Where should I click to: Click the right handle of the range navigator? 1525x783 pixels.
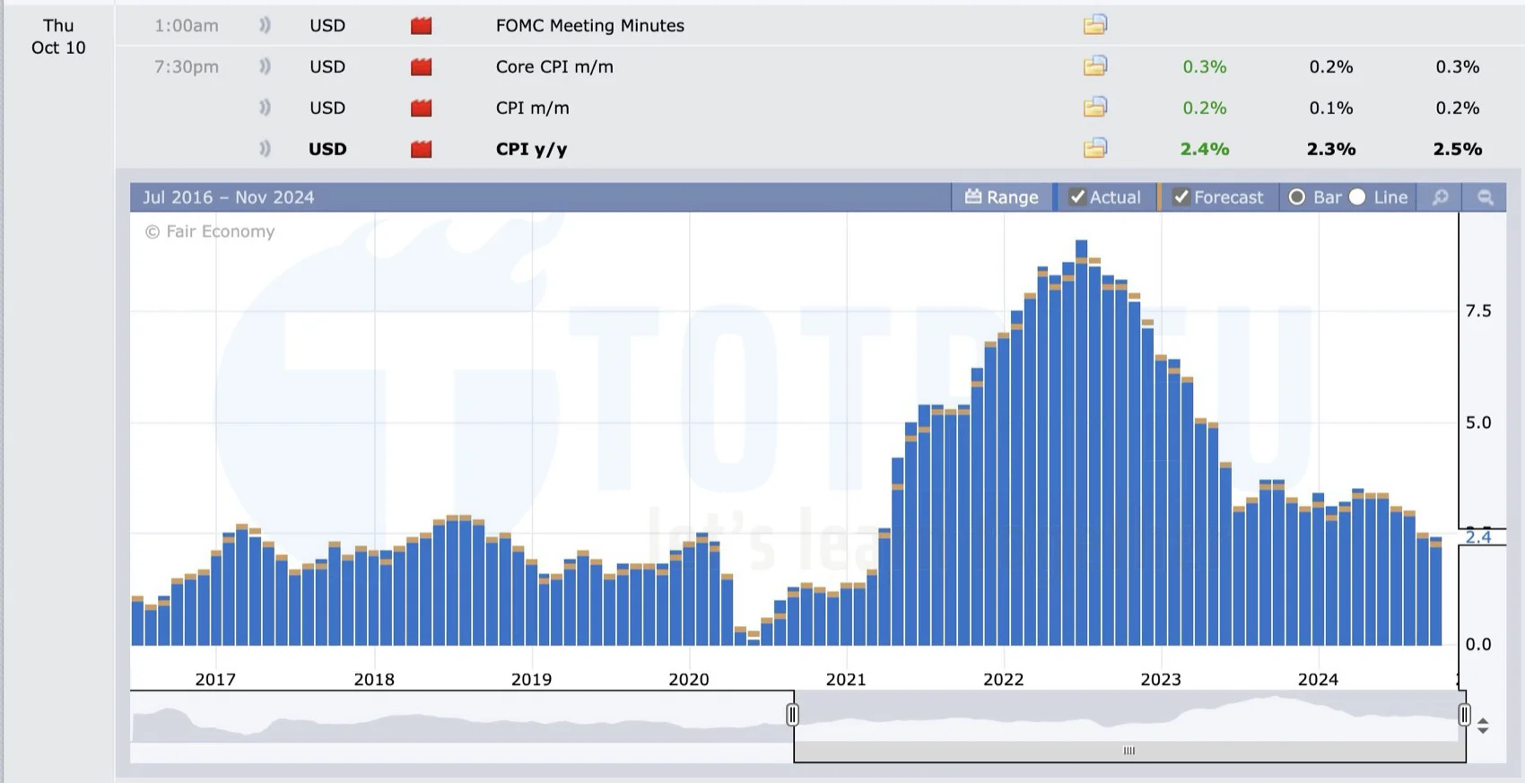pyautogui.click(x=1464, y=715)
